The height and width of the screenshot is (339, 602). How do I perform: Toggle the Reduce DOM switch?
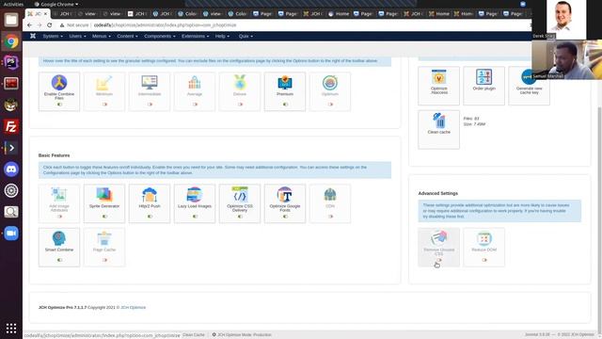(484, 260)
